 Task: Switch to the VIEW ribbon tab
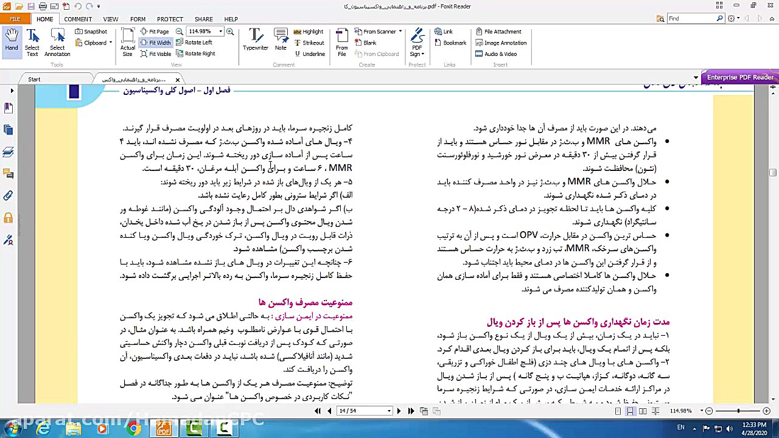point(110,19)
